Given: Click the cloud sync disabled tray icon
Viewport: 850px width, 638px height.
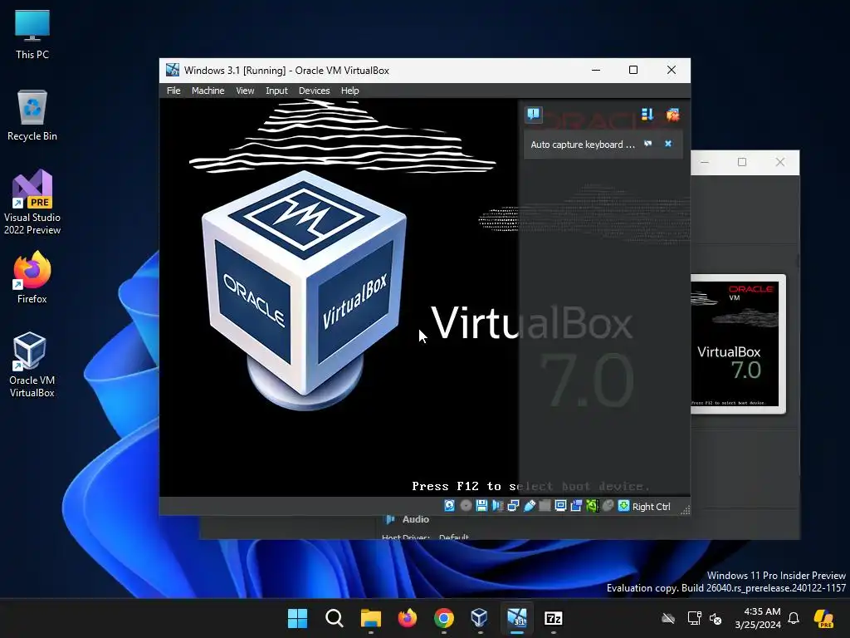Looking at the screenshot, I should coord(668,618).
